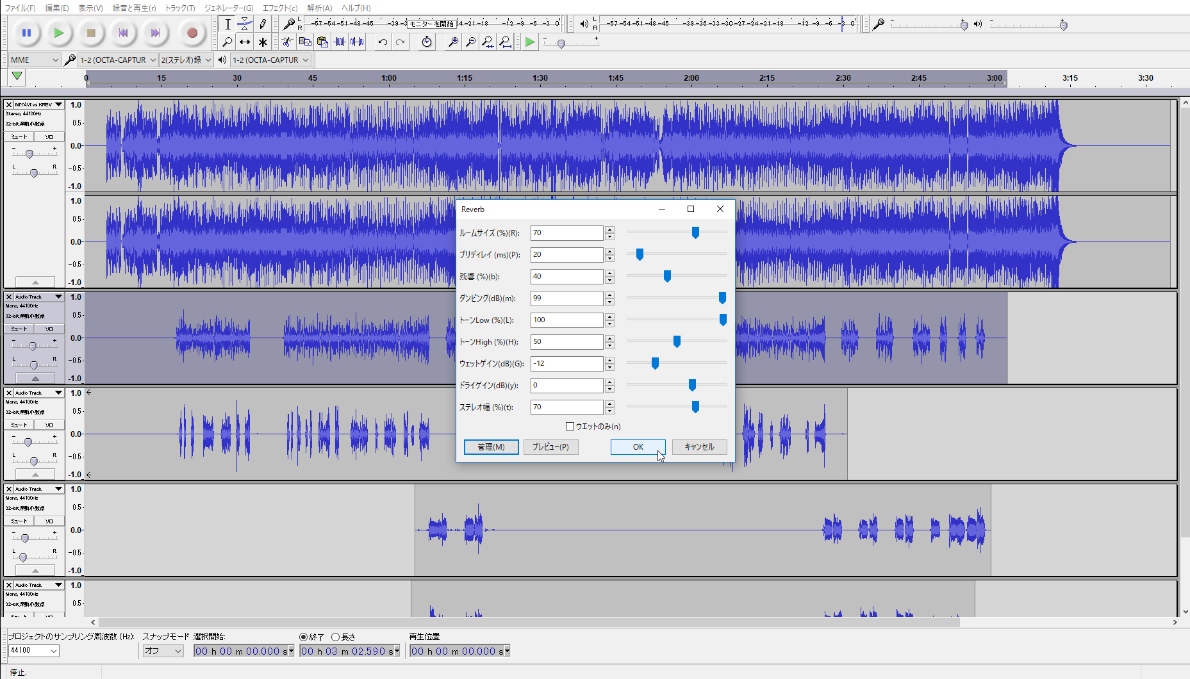Select the 終了 radio button
This screenshot has height=679, width=1190.
303,637
